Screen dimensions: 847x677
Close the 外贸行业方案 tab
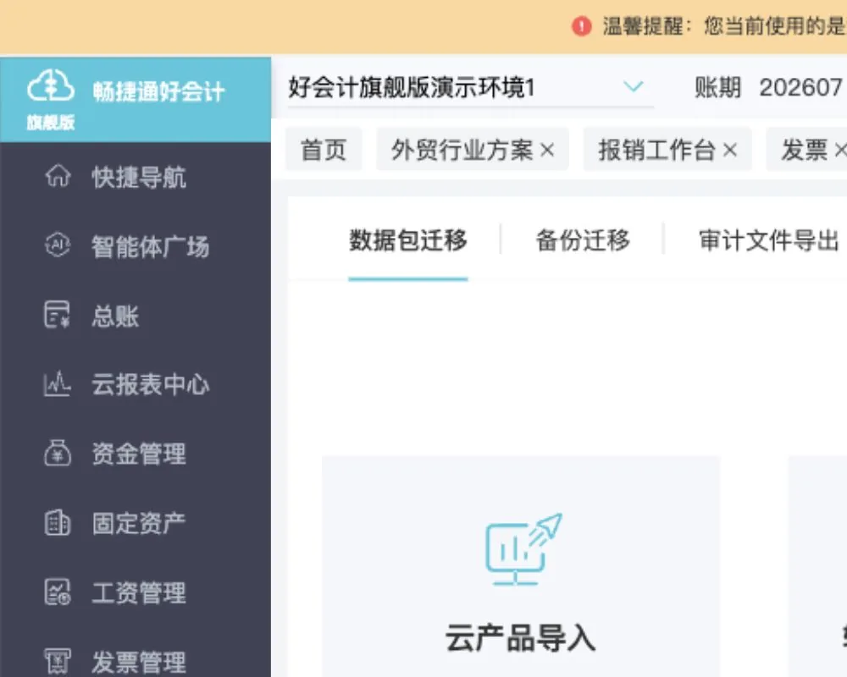547,150
